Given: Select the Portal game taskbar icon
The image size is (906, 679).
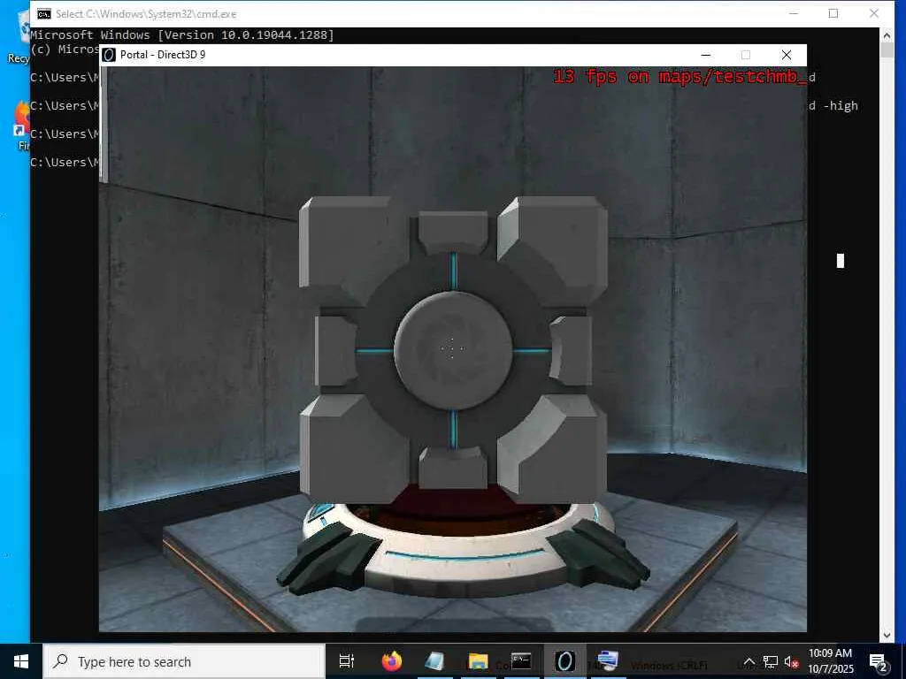Looking at the screenshot, I should coord(564,661).
